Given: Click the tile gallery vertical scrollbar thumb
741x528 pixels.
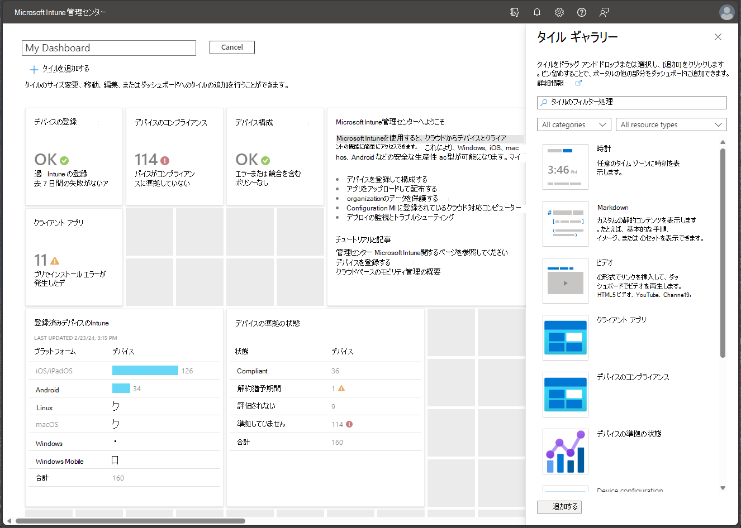Looking at the screenshot, I should pyautogui.click(x=723, y=253).
